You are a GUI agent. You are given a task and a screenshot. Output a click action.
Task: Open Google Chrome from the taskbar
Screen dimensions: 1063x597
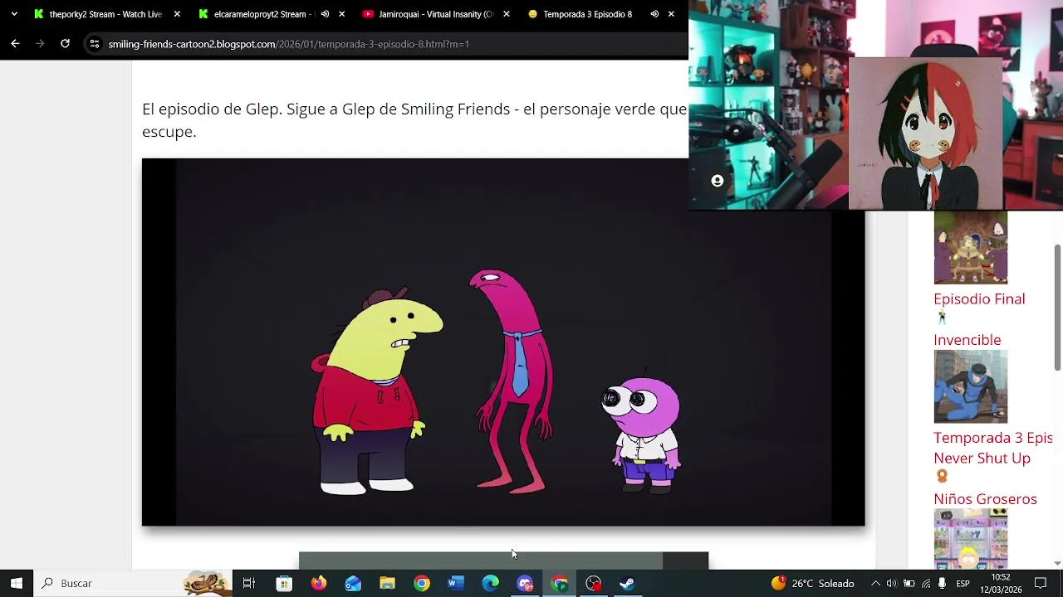tap(422, 583)
